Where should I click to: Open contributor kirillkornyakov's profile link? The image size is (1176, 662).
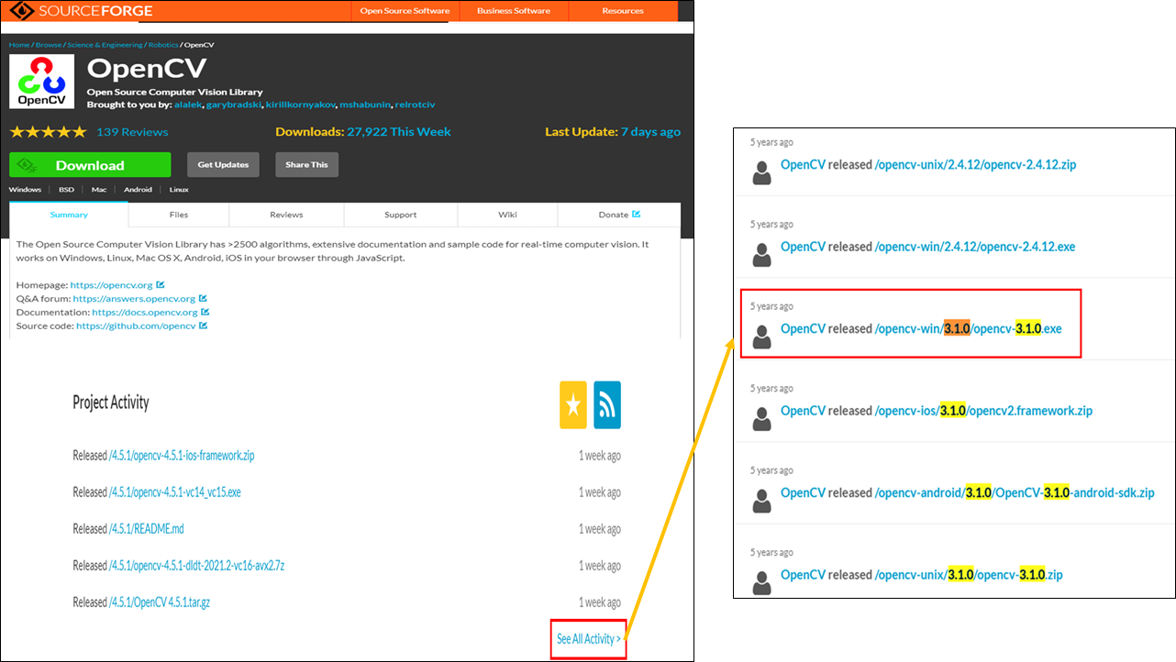(x=302, y=105)
